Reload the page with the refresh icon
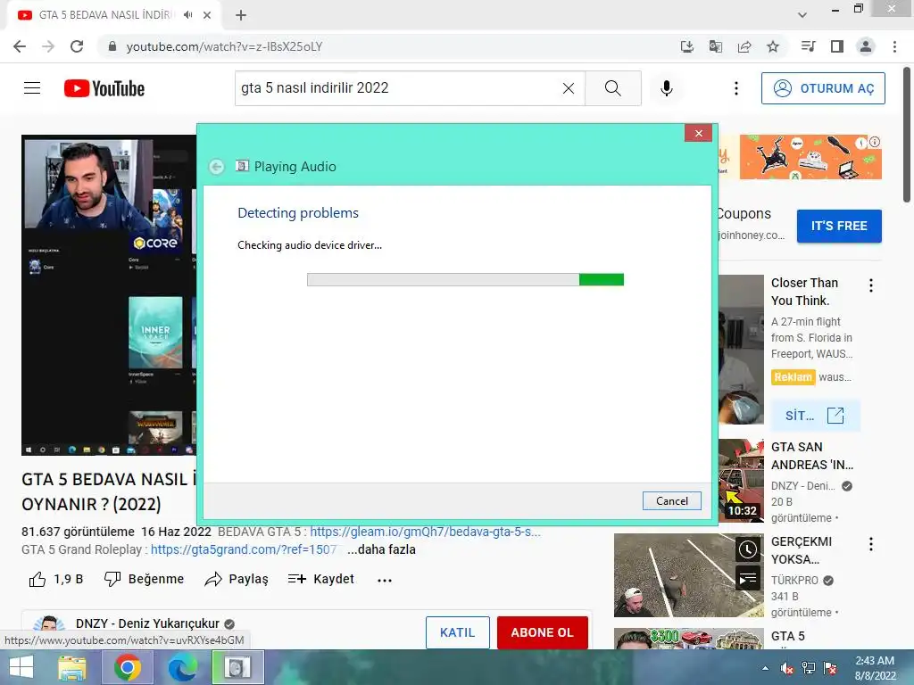 click(77, 46)
